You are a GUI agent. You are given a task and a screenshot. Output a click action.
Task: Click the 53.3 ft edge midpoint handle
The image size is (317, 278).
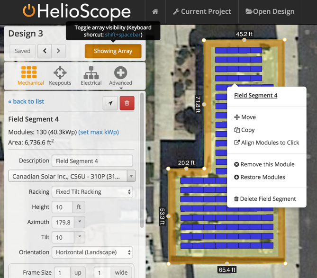168,216
